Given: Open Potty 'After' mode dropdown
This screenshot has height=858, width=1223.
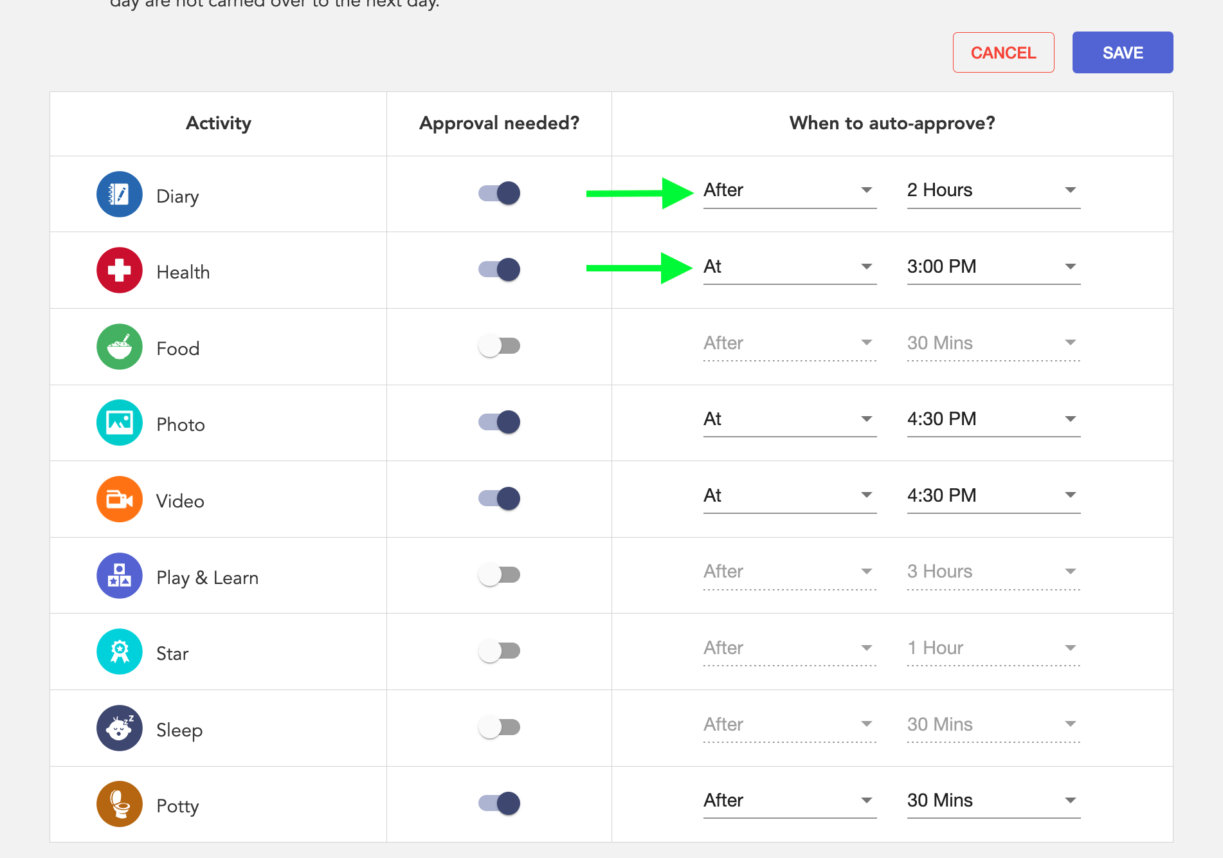Looking at the screenshot, I should 790,801.
